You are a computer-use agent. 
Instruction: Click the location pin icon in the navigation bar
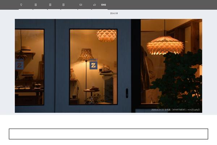point(21,5)
